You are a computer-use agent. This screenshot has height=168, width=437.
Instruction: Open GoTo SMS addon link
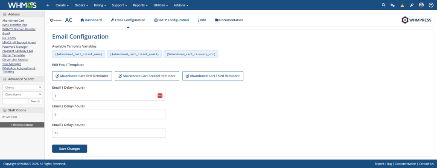9,38
